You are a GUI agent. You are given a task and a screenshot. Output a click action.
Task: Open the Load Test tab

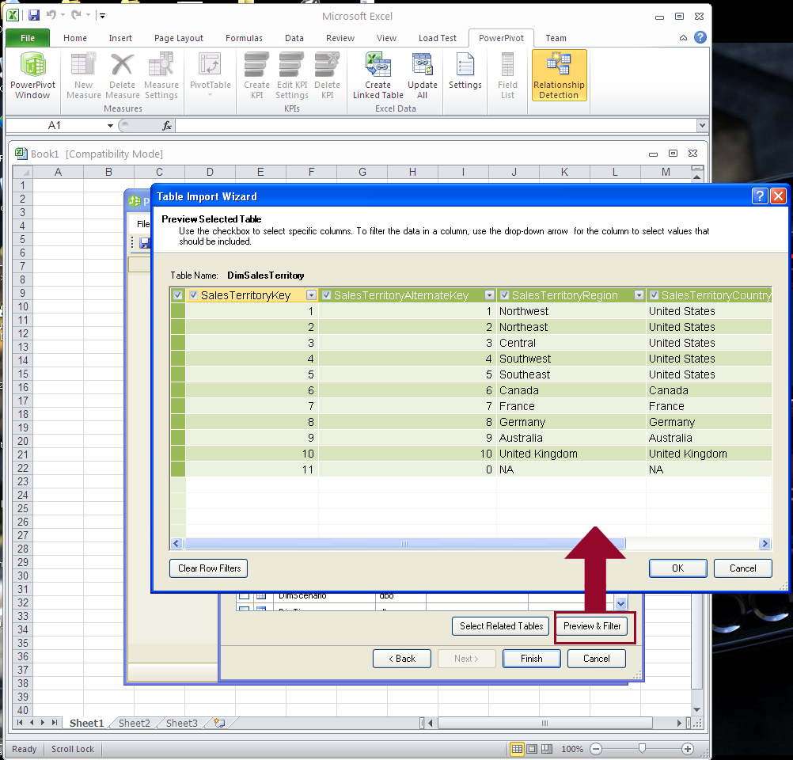pos(438,38)
